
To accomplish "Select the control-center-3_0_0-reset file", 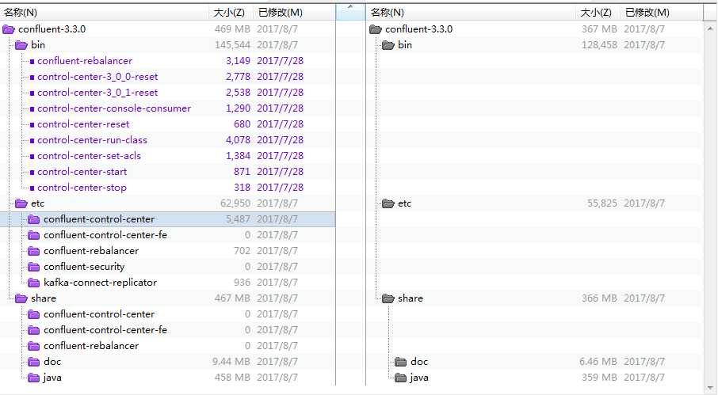I will [97, 77].
